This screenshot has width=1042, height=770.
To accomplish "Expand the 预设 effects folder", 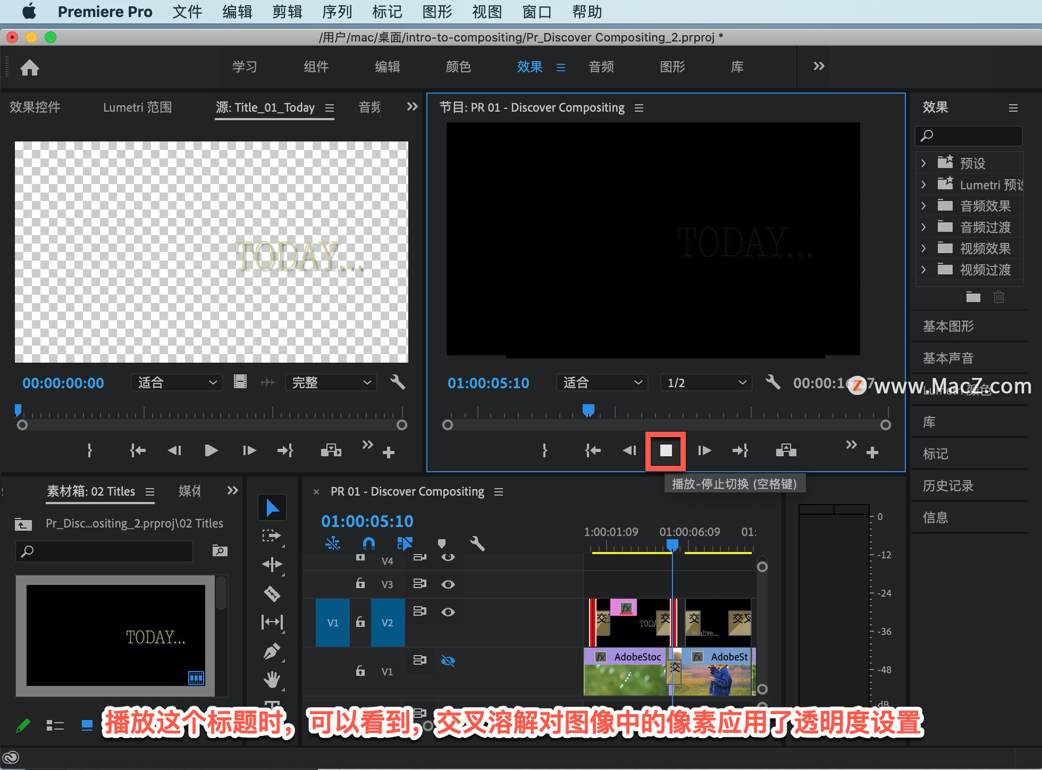I will [923, 163].
